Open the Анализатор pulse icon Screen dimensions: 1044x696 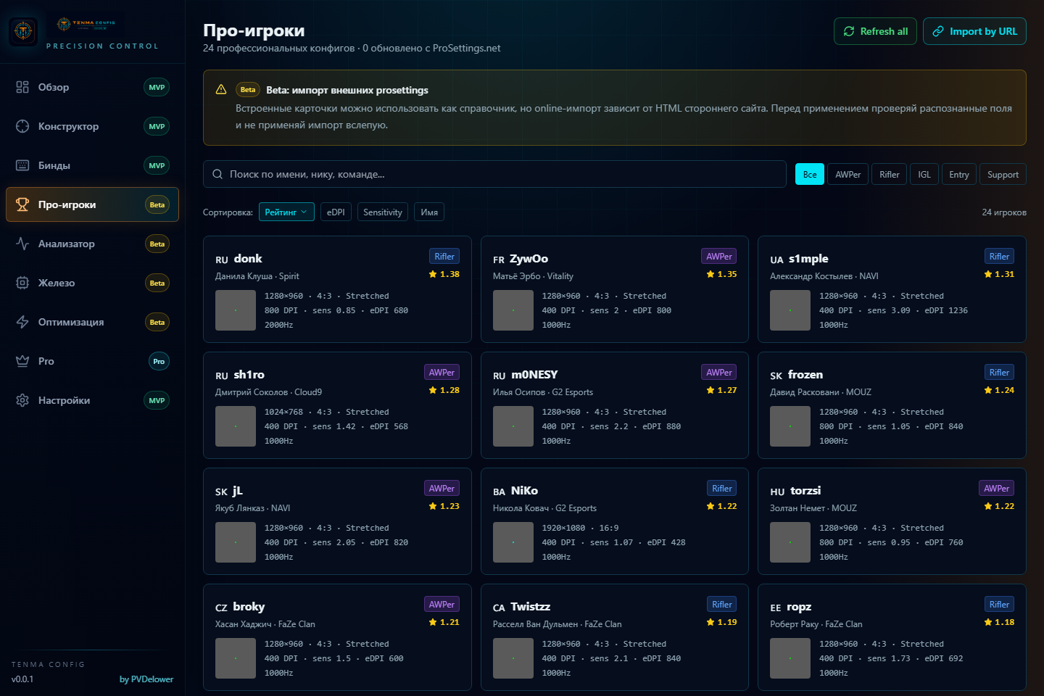click(x=22, y=244)
